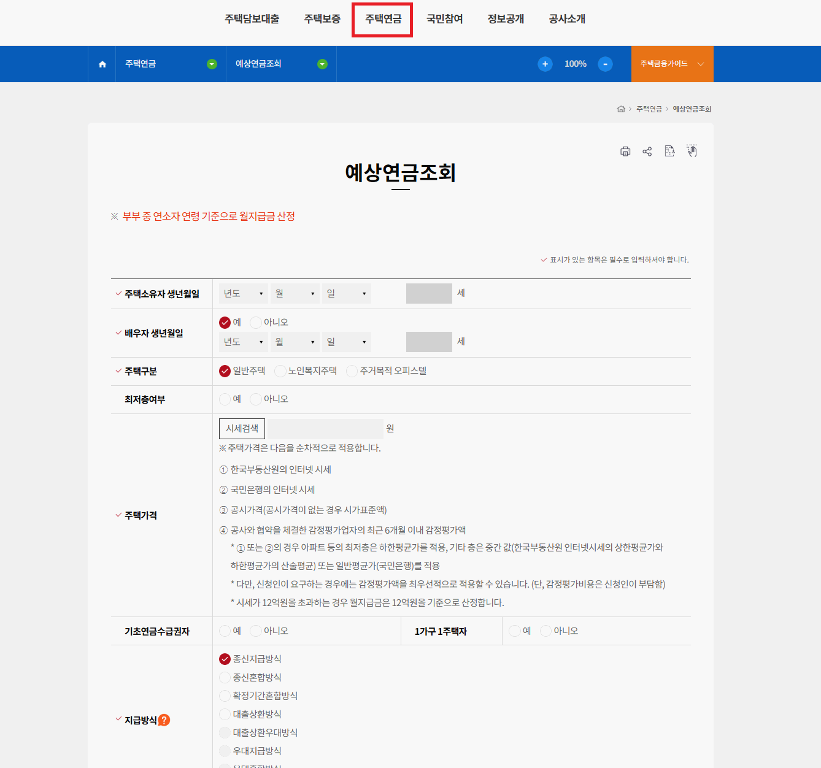The width and height of the screenshot is (821, 768).
Task: Select 아니오 for 배우자 생년월일
Action: pos(256,323)
